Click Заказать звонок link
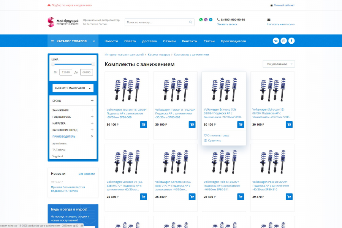 click(x=227, y=24)
